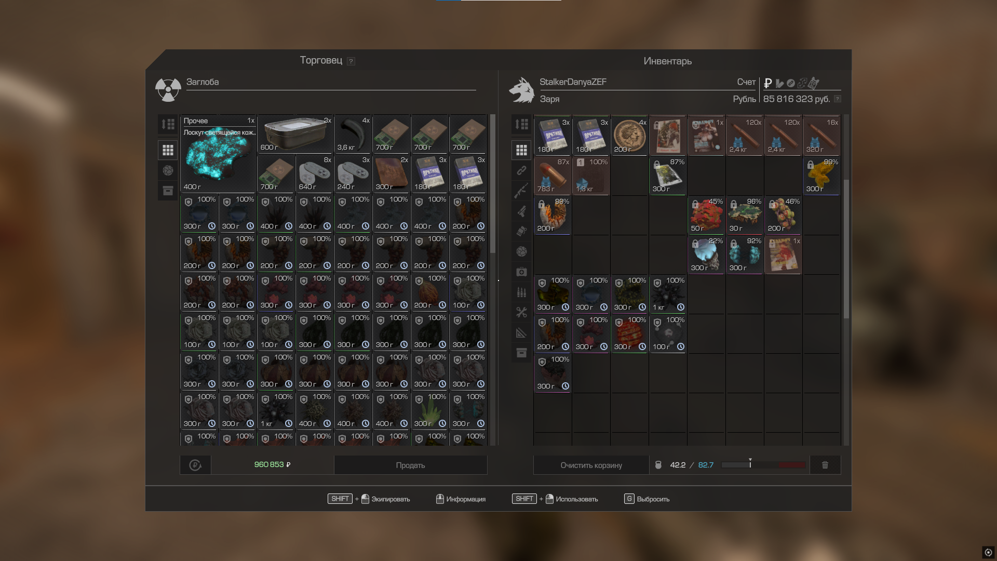997x561 pixels.
Task: Select the 22% pale blue artifact
Action: tap(706, 255)
